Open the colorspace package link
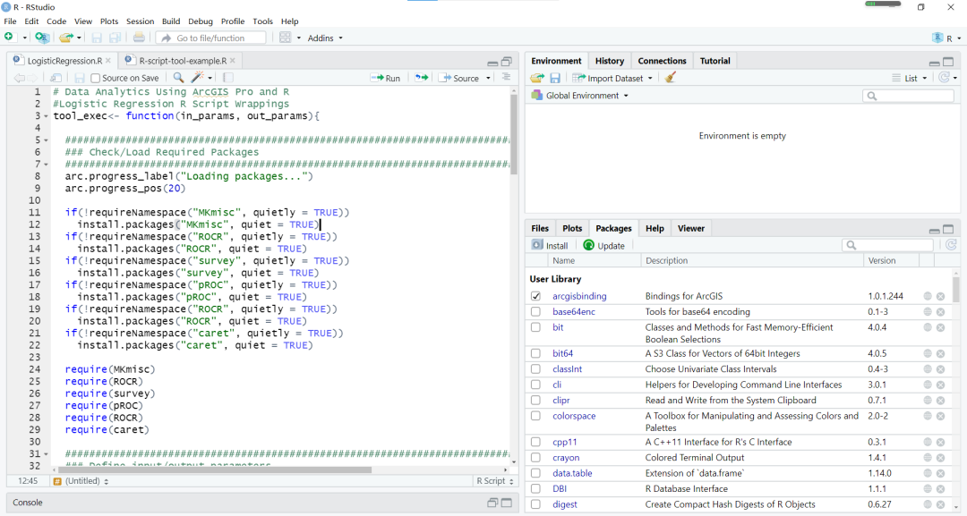The width and height of the screenshot is (967, 516). pyautogui.click(x=574, y=416)
